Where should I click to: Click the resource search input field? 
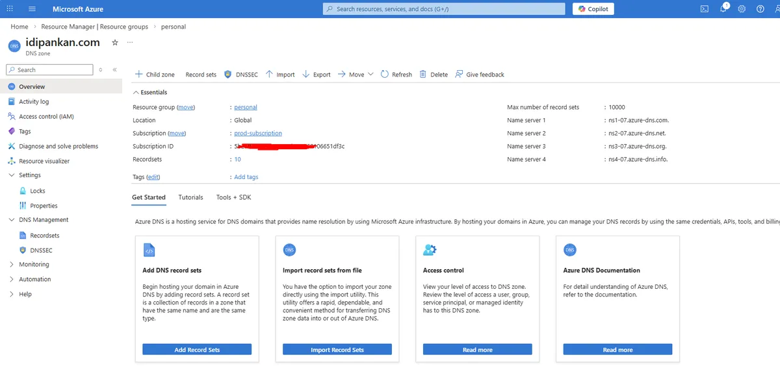point(444,8)
